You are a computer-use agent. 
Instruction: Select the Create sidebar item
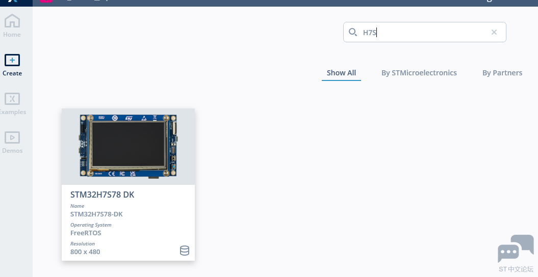(12, 65)
